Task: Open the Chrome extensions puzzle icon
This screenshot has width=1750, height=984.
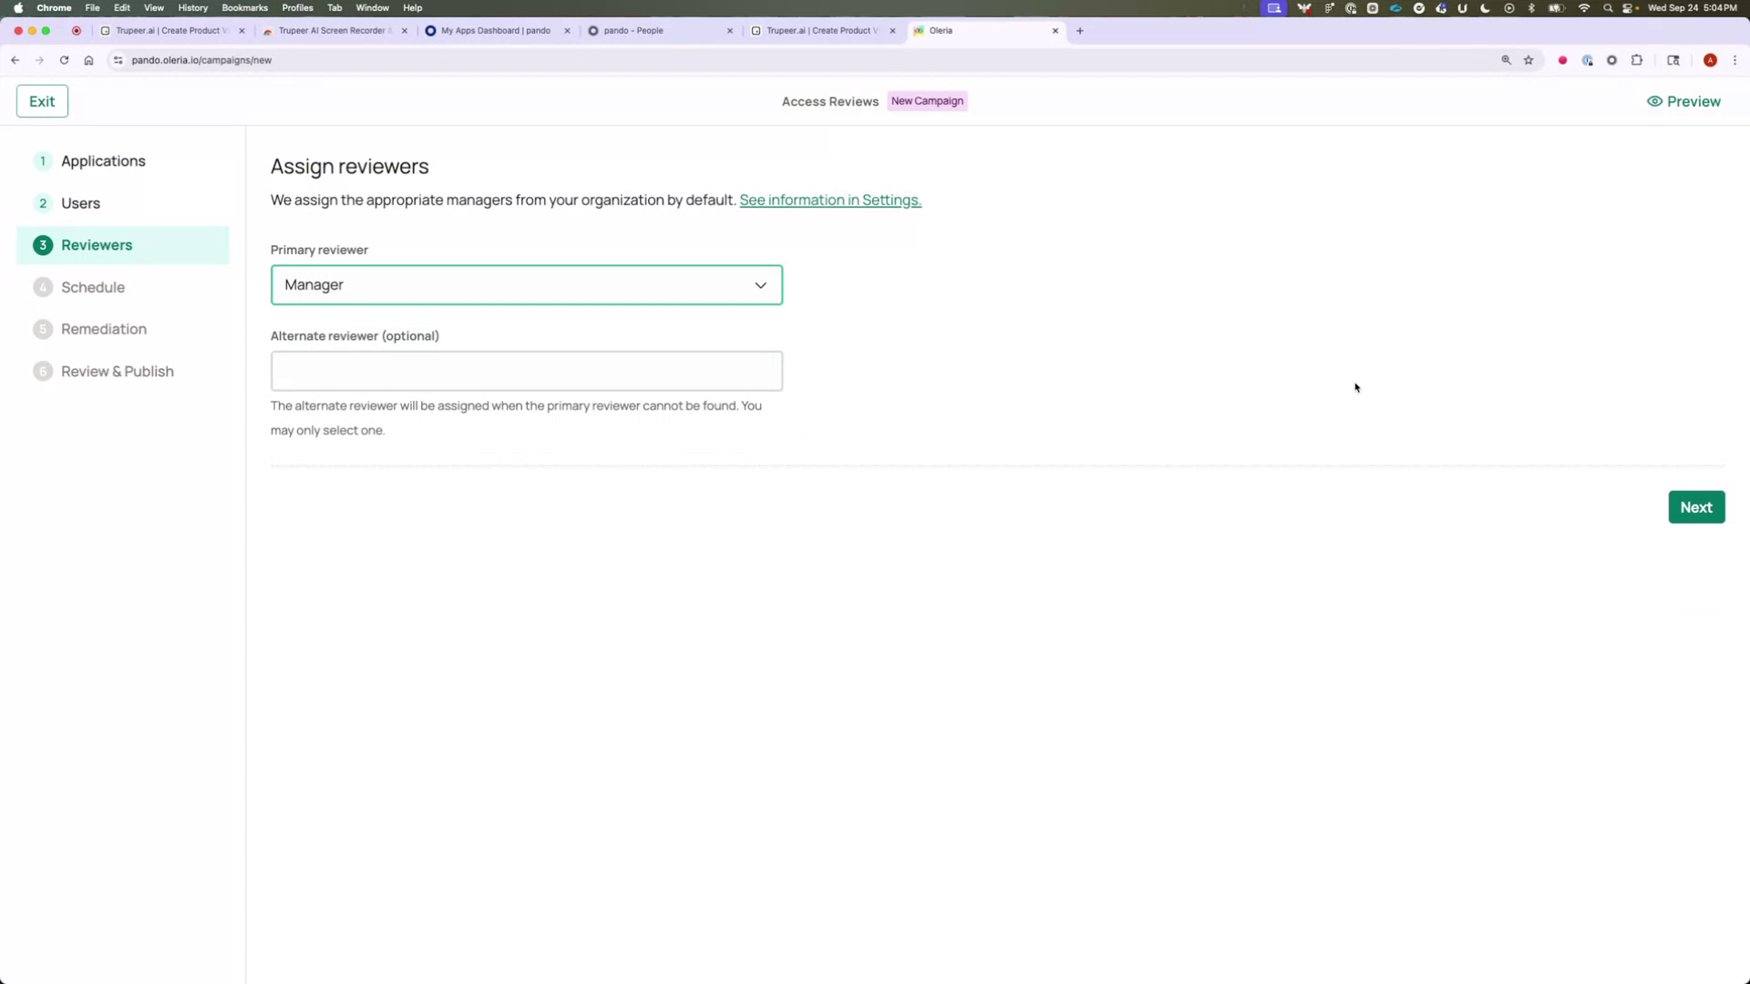Action: pos(1636,60)
